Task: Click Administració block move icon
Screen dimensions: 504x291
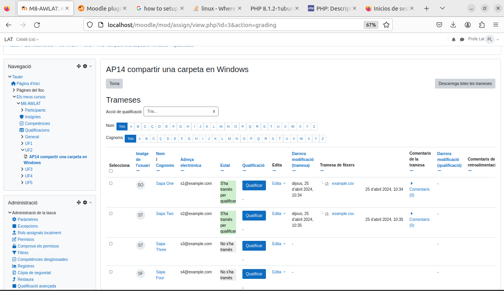Action: point(79,202)
